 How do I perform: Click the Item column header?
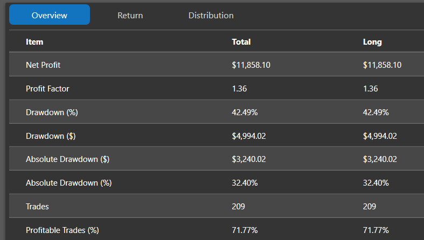(34, 42)
